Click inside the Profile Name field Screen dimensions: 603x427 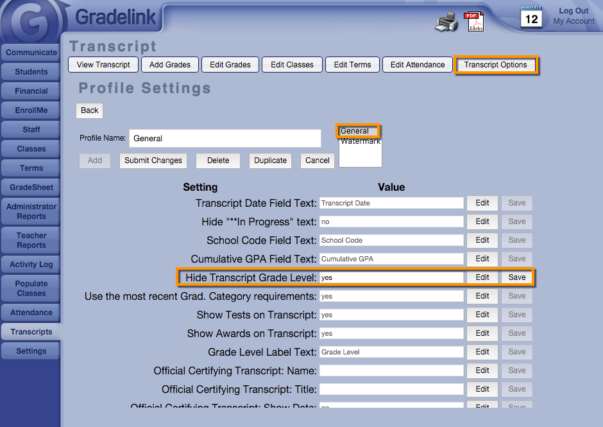225,138
